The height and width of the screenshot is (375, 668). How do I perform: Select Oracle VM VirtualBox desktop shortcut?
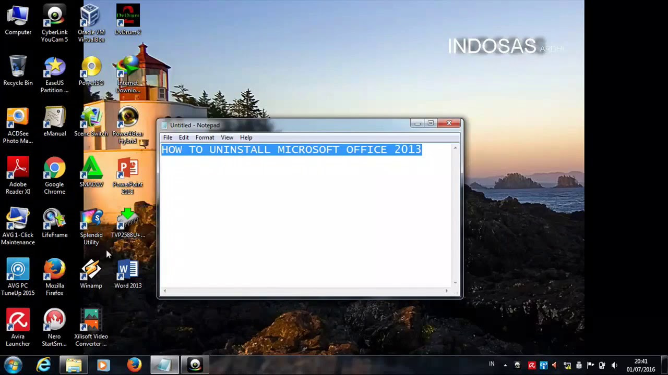[x=91, y=24]
